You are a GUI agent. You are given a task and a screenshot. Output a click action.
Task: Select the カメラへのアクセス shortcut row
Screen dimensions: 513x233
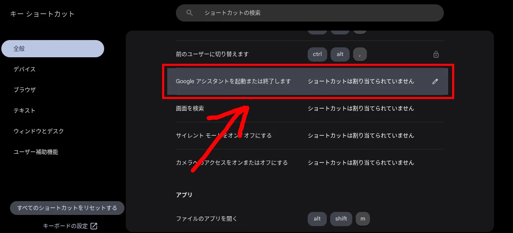tap(309, 163)
